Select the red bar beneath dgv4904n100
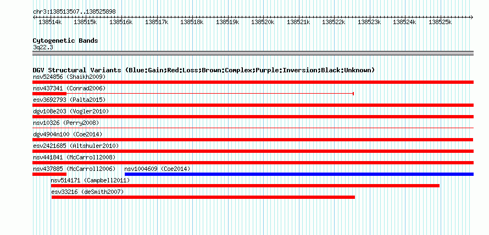The image size is (489, 235). [x=253, y=140]
